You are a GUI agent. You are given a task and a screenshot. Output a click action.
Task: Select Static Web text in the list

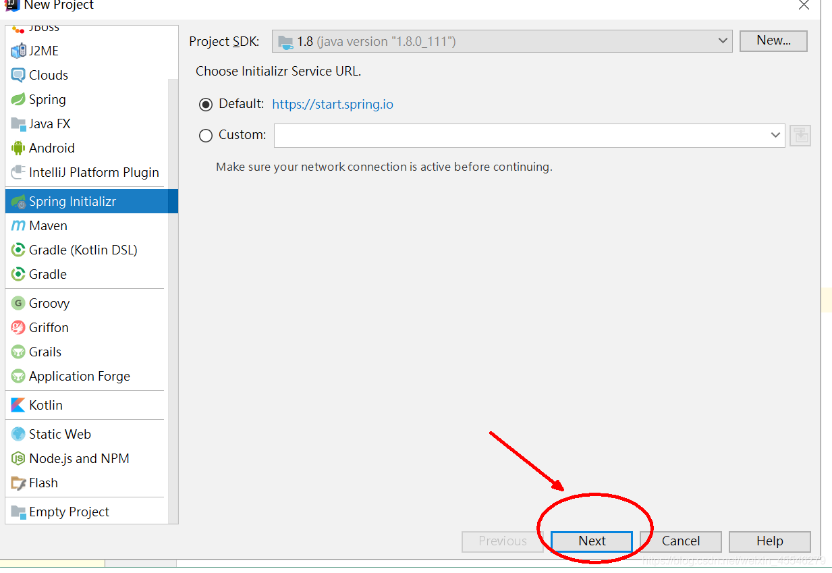tap(59, 434)
